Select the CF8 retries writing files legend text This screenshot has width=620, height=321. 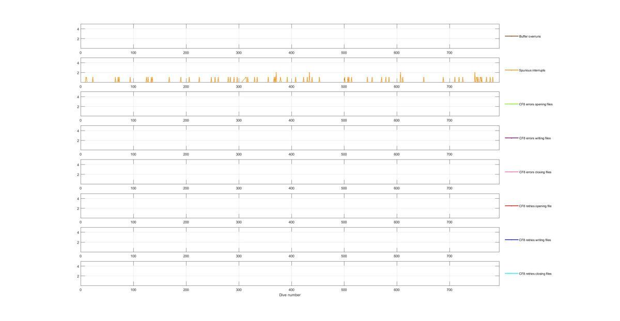pyautogui.click(x=535, y=240)
